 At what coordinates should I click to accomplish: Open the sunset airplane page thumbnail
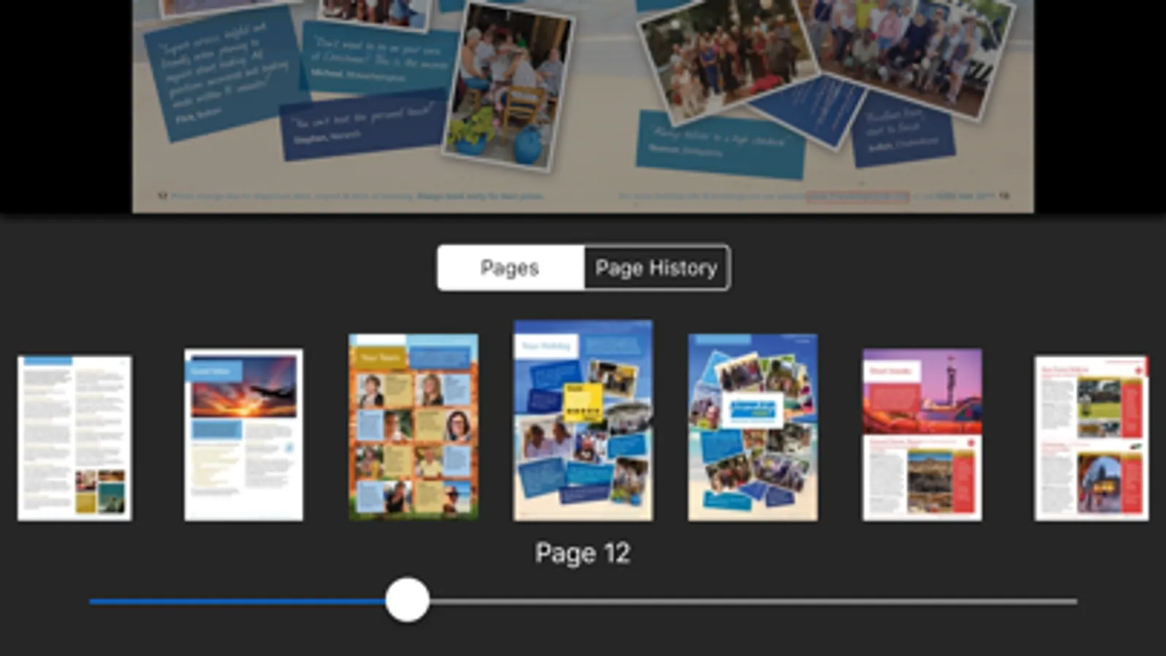coord(244,434)
